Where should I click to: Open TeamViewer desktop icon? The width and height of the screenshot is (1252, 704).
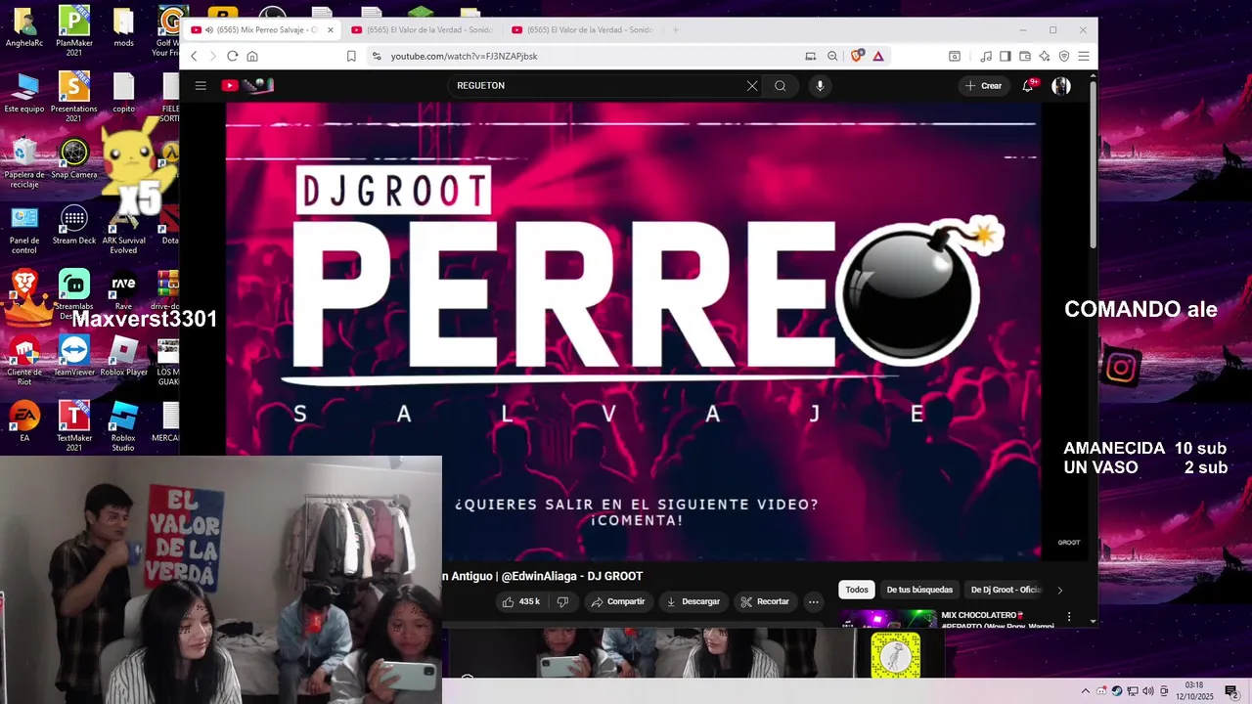74,356
